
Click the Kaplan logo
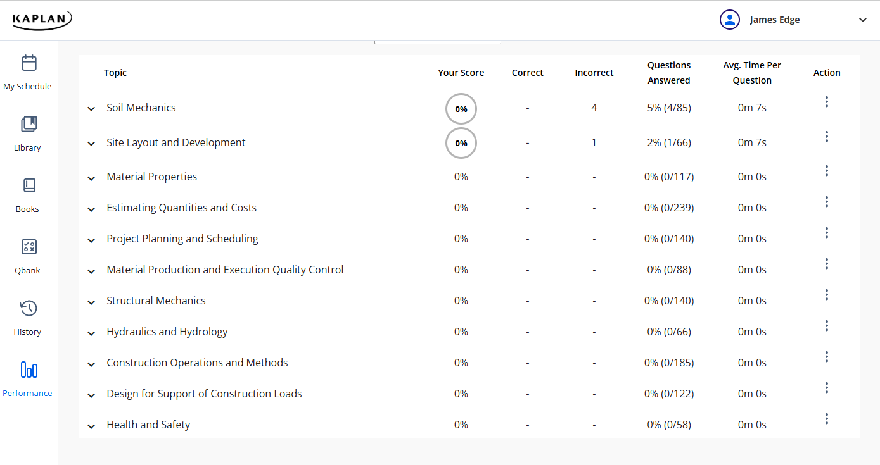pos(42,20)
